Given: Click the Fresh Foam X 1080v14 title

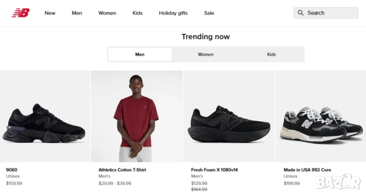Looking at the screenshot, I should tap(214, 170).
